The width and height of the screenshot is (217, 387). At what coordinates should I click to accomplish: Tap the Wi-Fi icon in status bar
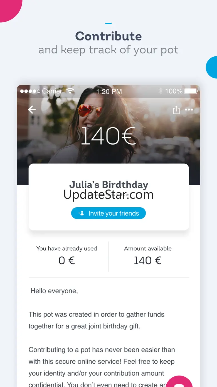pos(70,91)
